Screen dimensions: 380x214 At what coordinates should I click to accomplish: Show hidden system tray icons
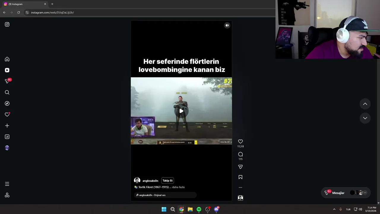coord(334,210)
